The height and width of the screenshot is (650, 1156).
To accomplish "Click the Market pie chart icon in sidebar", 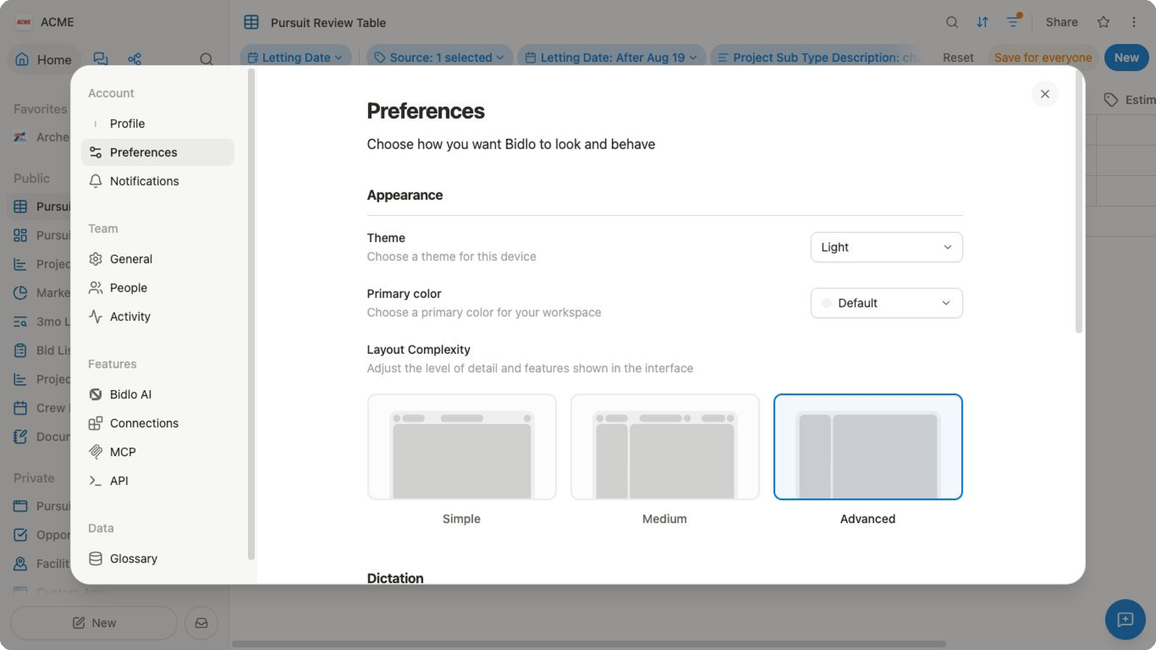I will click(x=20, y=293).
